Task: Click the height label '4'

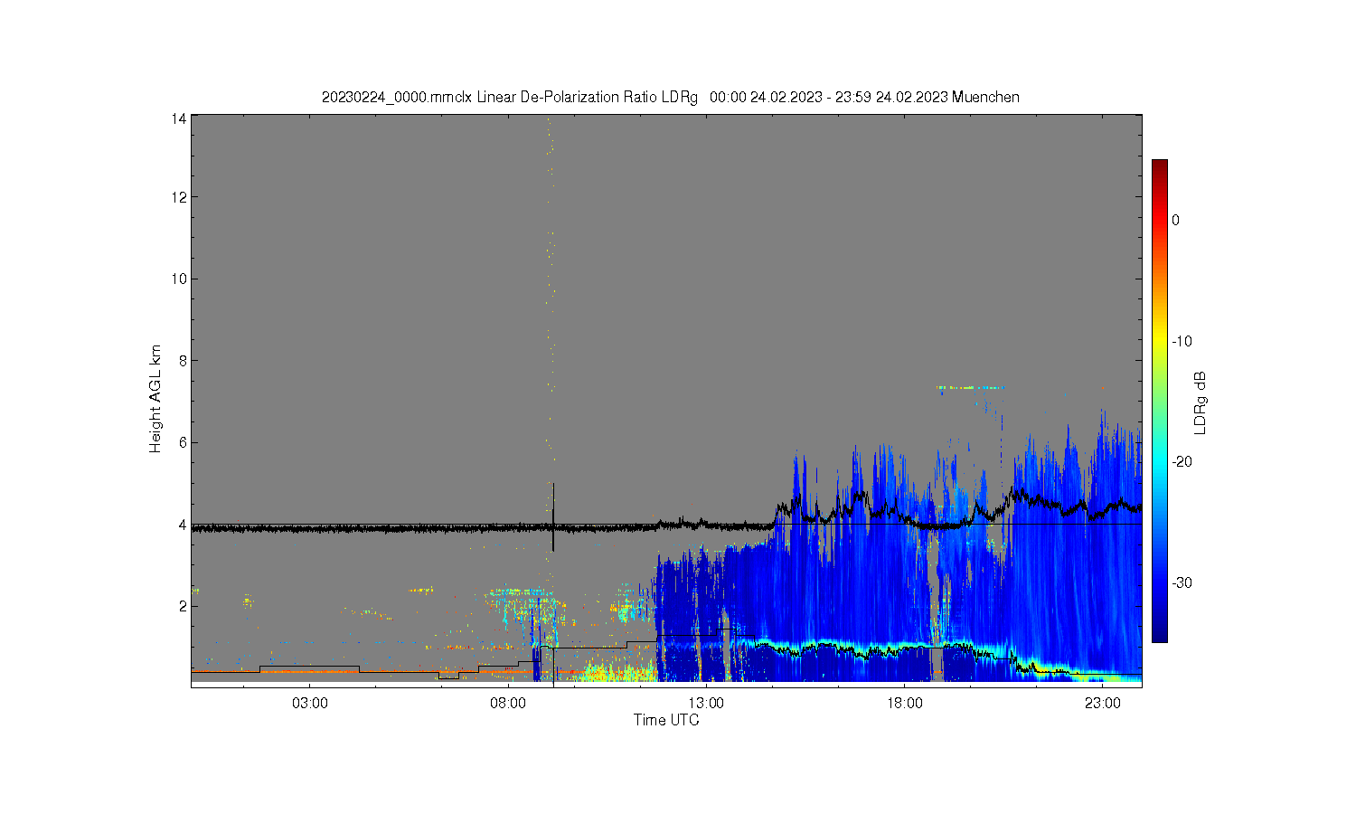Action: coord(183,525)
